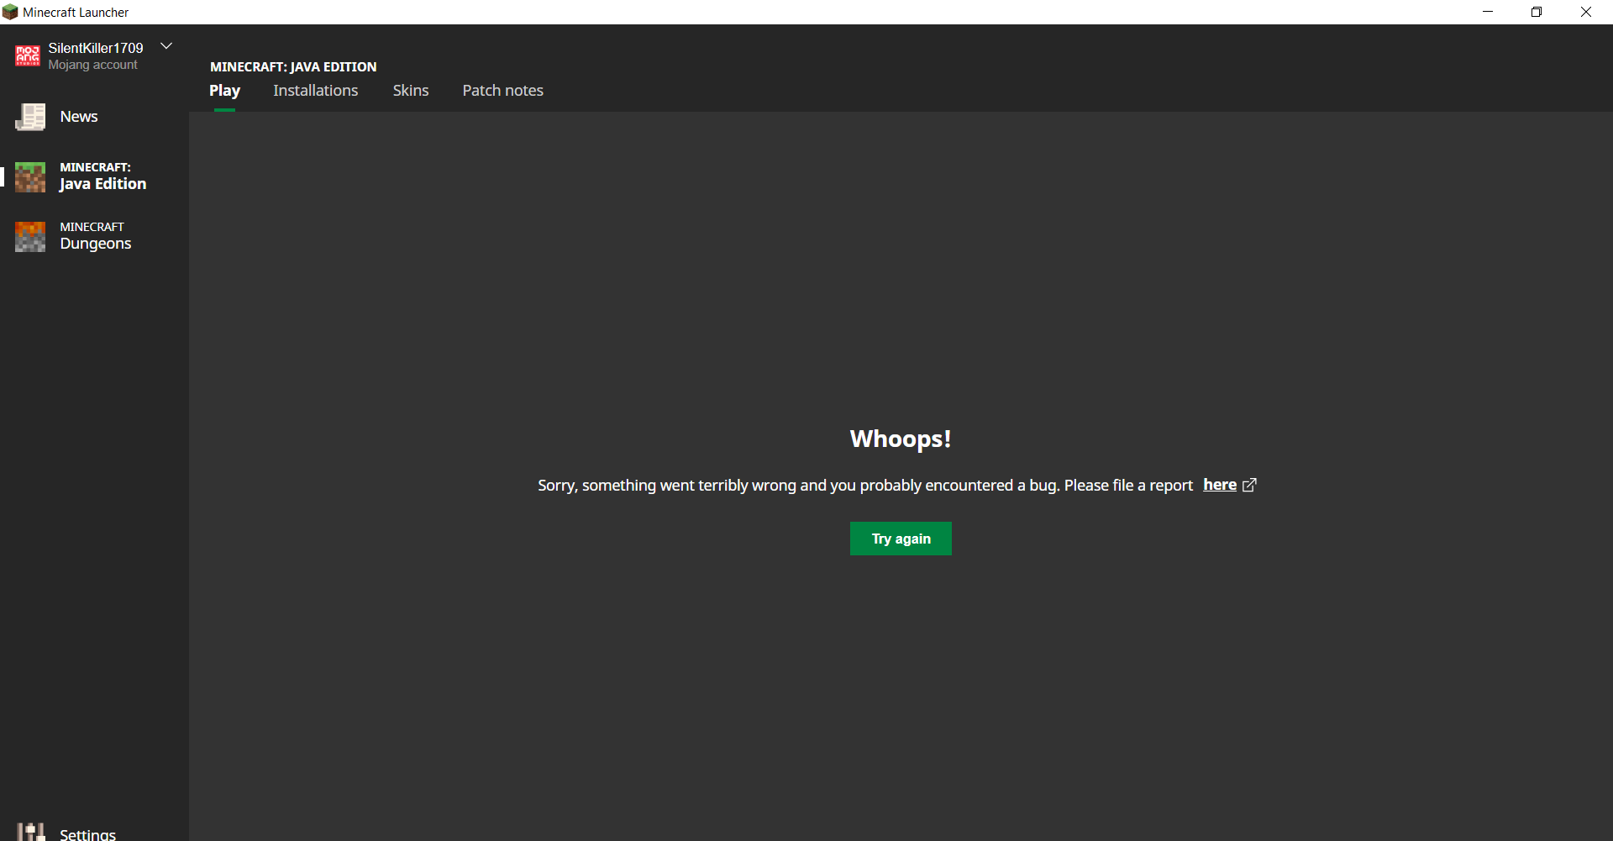
Task: Click the 'Whoops!' error heading
Action: 901,439
